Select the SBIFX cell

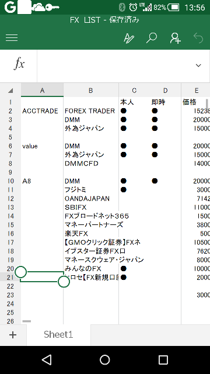[91, 207]
